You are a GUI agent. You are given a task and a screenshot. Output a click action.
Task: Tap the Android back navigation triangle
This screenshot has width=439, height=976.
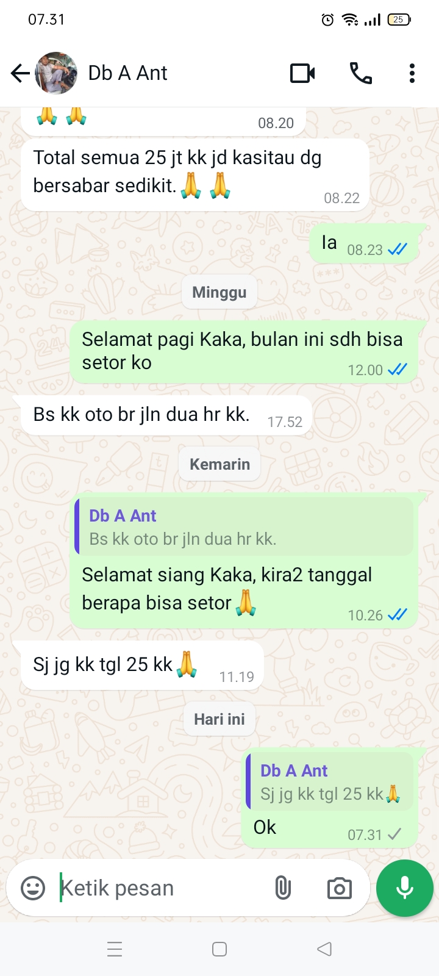[324, 949]
